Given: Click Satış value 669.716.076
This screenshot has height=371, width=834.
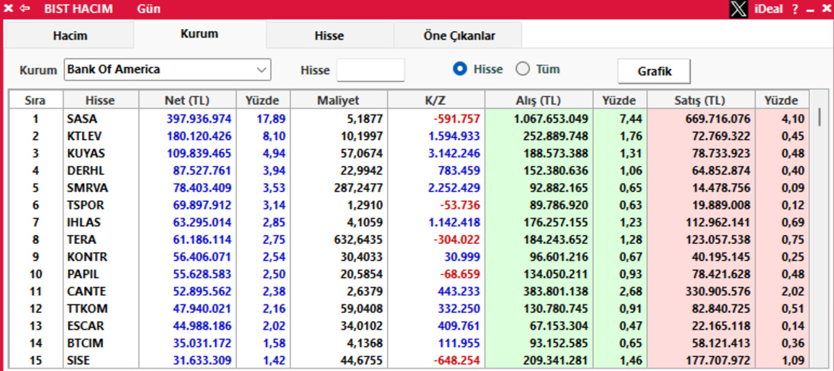Looking at the screenshot, I should (x=718, y=119).
